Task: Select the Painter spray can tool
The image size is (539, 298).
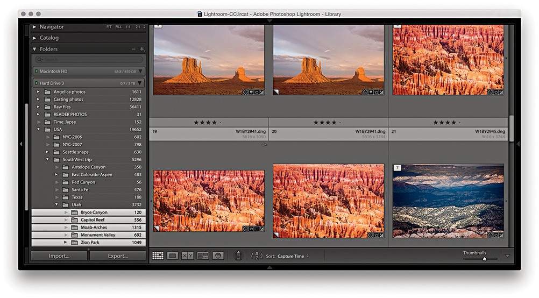Action: coord(238,256)
